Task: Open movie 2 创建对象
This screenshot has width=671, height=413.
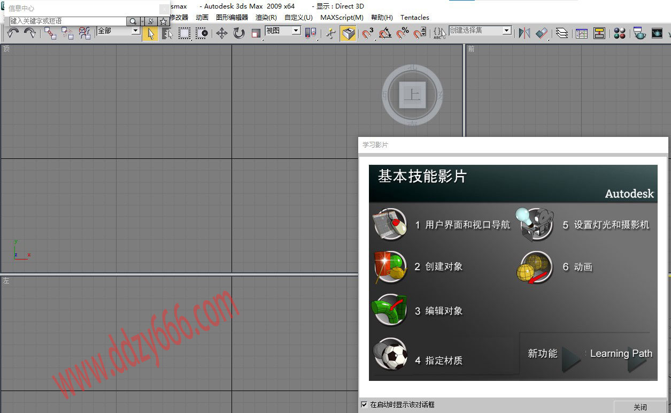Action: (x=438, y=266)
